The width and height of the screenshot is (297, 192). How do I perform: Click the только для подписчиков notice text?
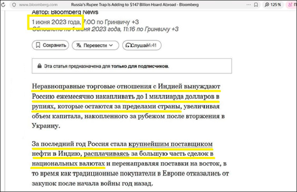click(140, 66)
